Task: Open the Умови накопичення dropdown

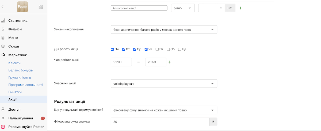Action: point(164,30)
